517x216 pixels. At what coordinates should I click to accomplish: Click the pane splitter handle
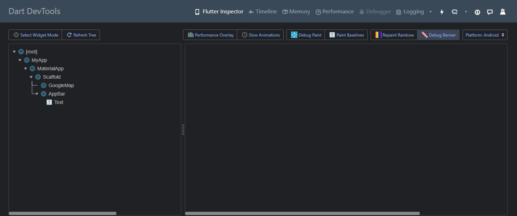tap(183, 130)
